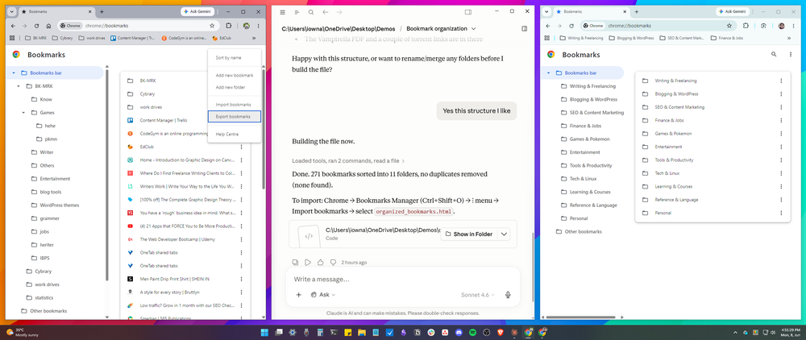Choose Help Centre in the menu
The height and width of the screenshot is (340, 806).
235,134
